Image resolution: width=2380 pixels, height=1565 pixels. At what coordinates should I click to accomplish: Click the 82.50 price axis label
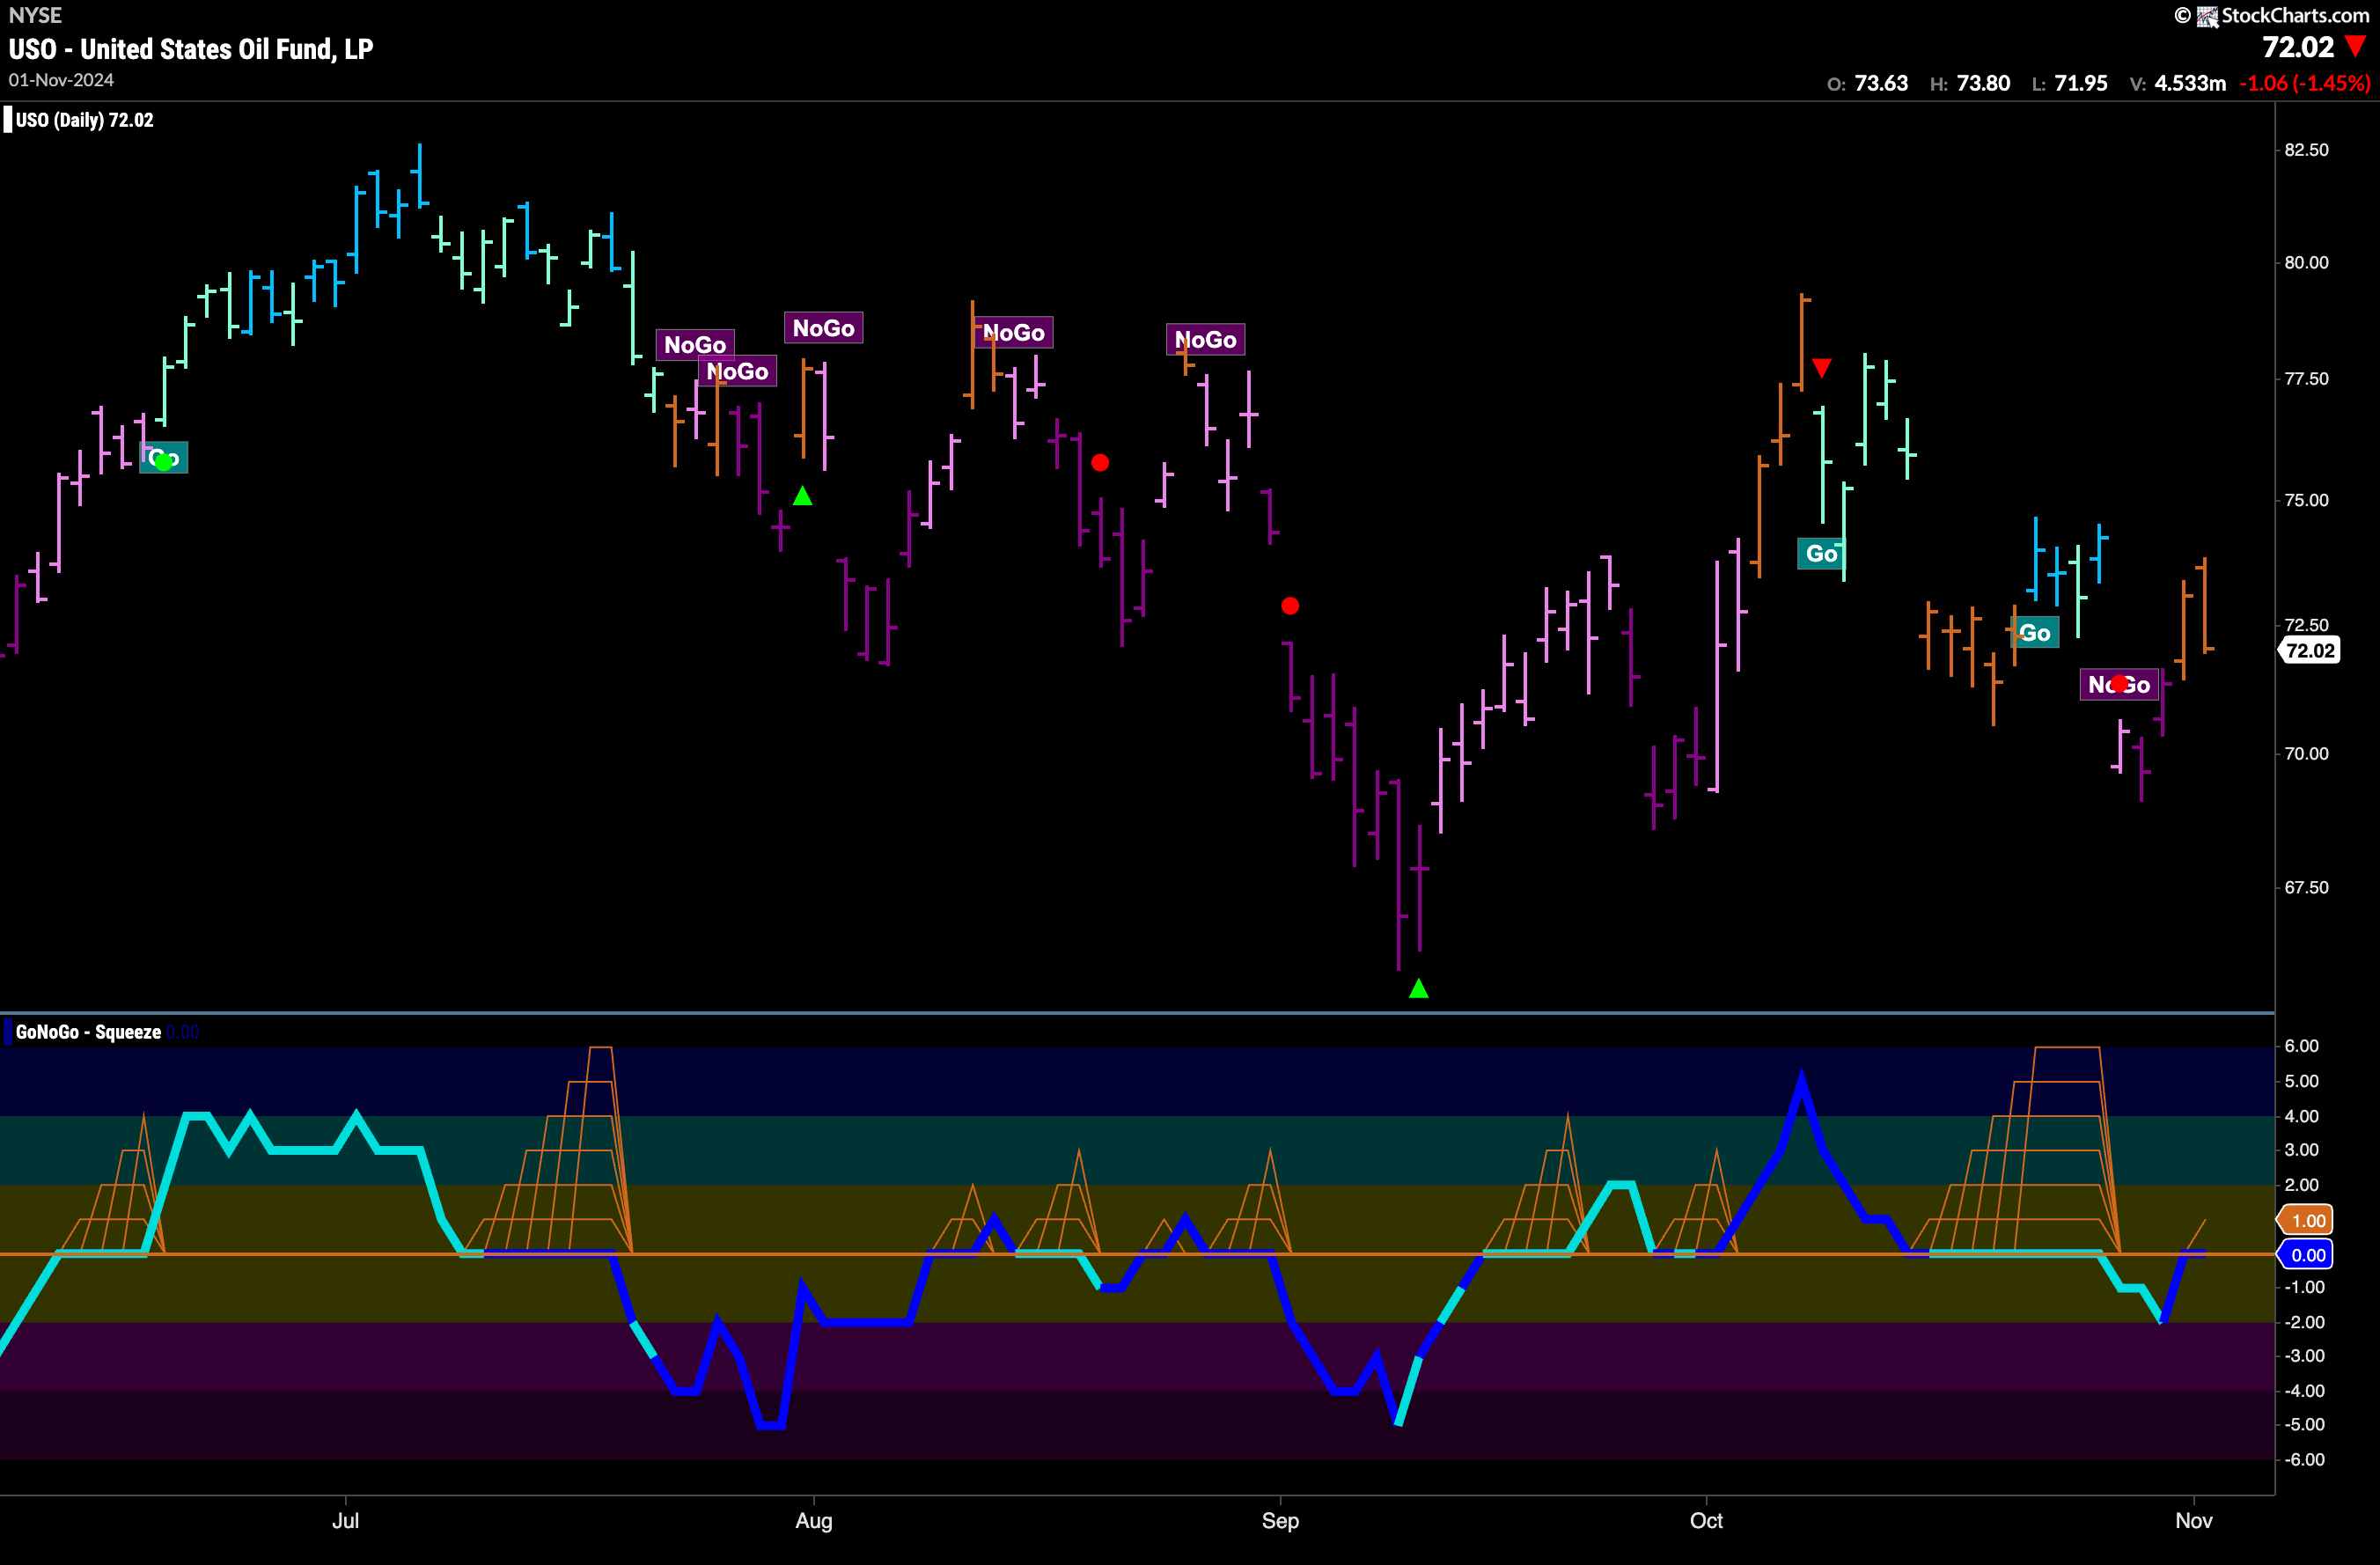2306,150
